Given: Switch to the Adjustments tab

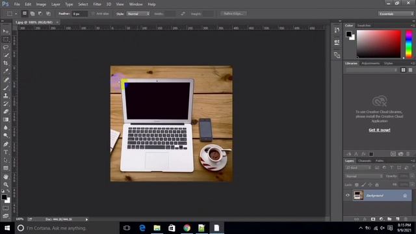Looking at the screenshot, I should click(x=370, y=64).
